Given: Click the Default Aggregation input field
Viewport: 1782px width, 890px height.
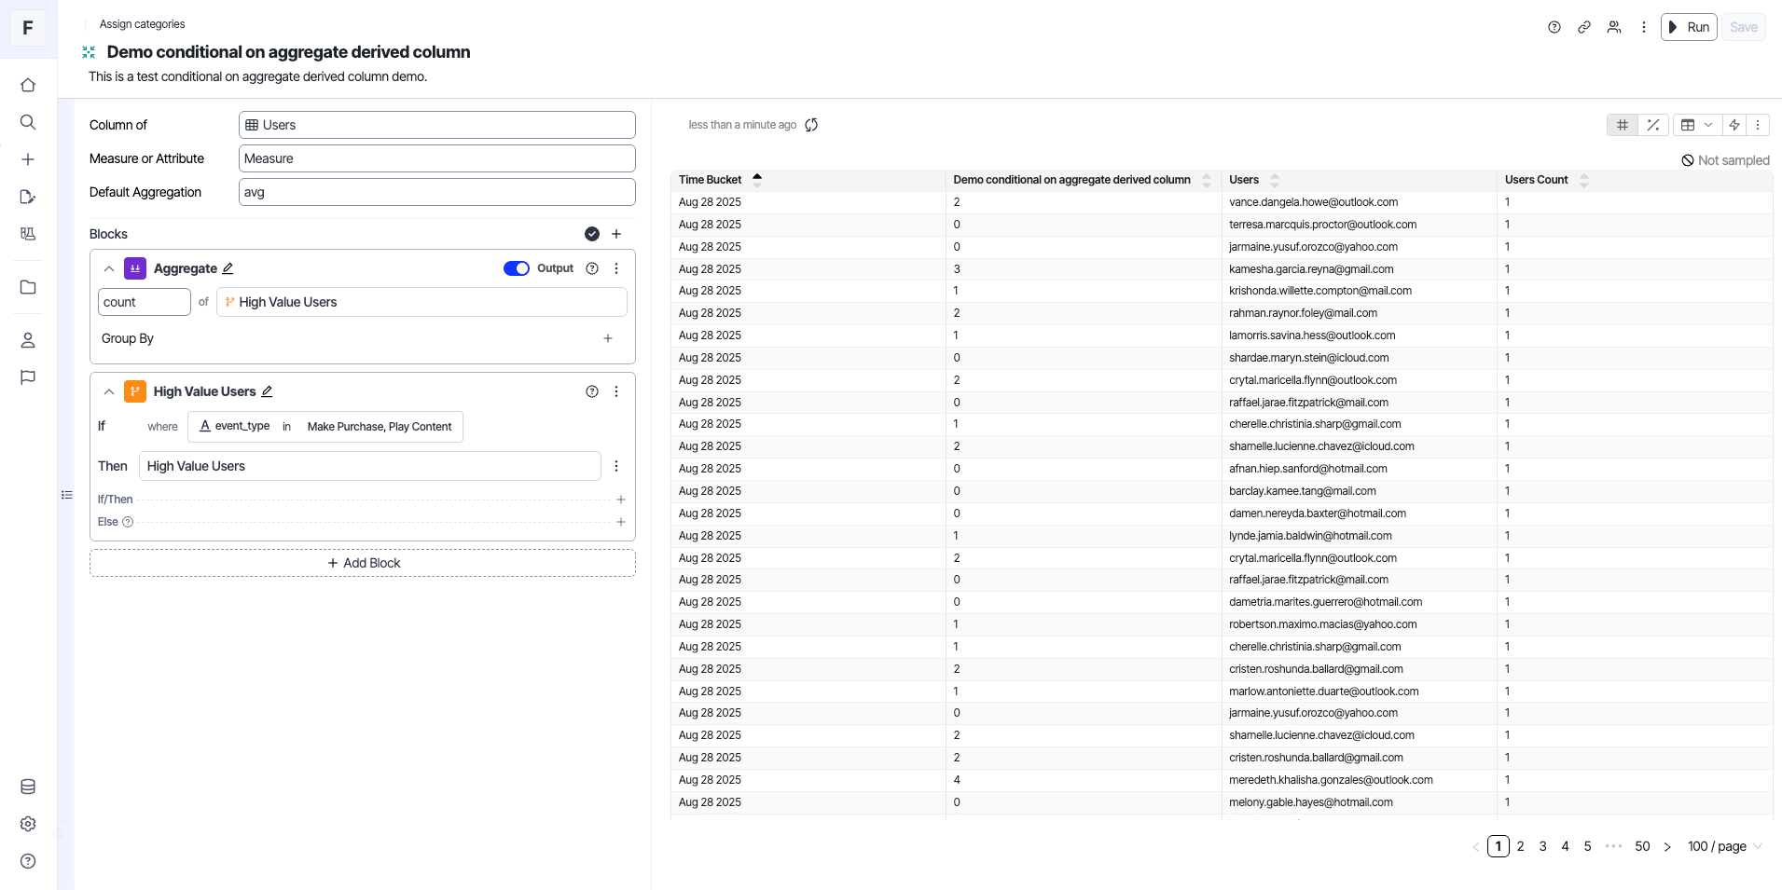Looking at the screenshot, I should [436, 192].
